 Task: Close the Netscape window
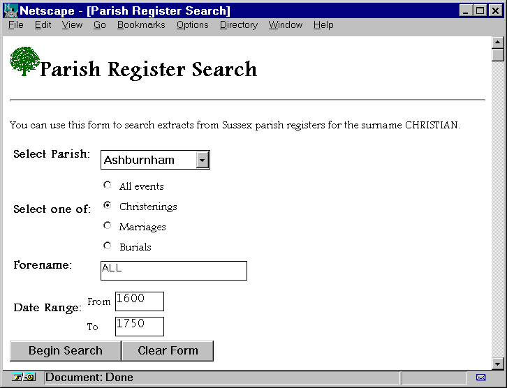tap(496, 10)
